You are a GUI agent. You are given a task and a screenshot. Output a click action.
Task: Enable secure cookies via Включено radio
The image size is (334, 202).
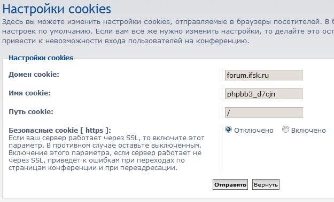(285, 130)
